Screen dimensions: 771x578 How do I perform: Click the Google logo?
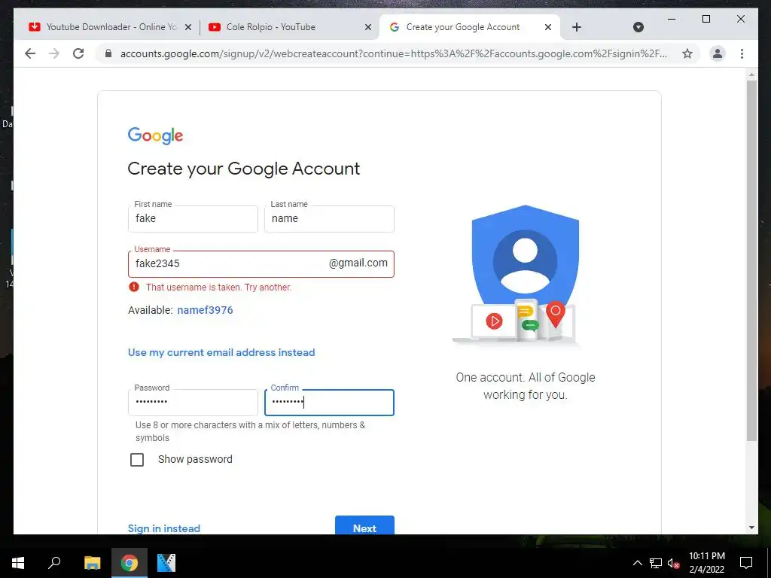tap(155, 135)
